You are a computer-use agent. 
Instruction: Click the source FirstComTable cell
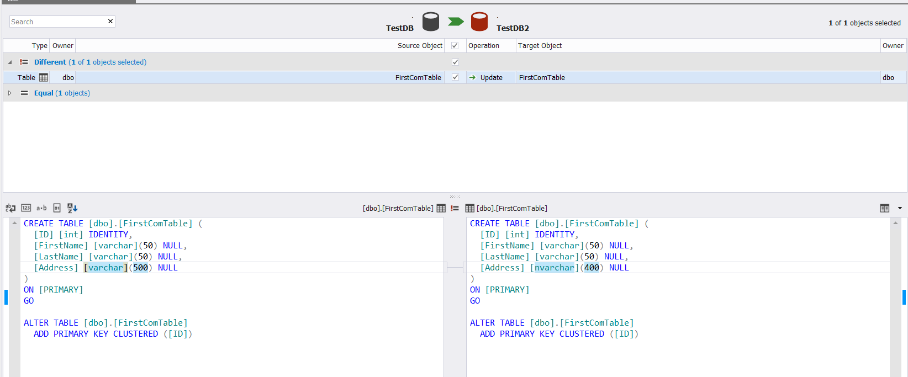click(418, 78)
